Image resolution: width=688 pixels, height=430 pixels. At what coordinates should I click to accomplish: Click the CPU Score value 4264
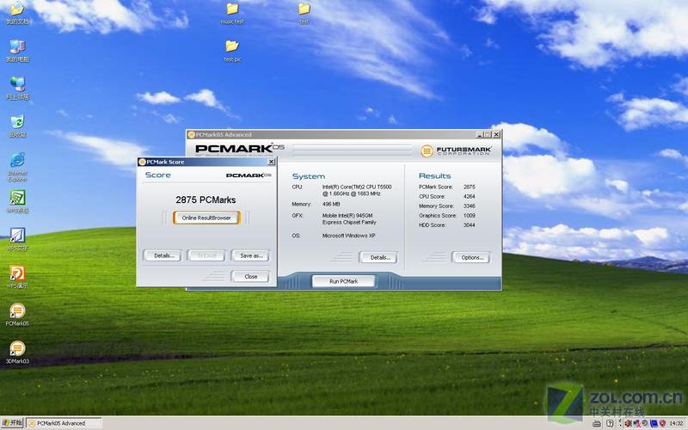coord(469,197)
